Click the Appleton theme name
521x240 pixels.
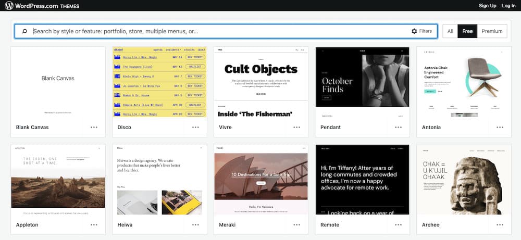(x=27, y=225)
